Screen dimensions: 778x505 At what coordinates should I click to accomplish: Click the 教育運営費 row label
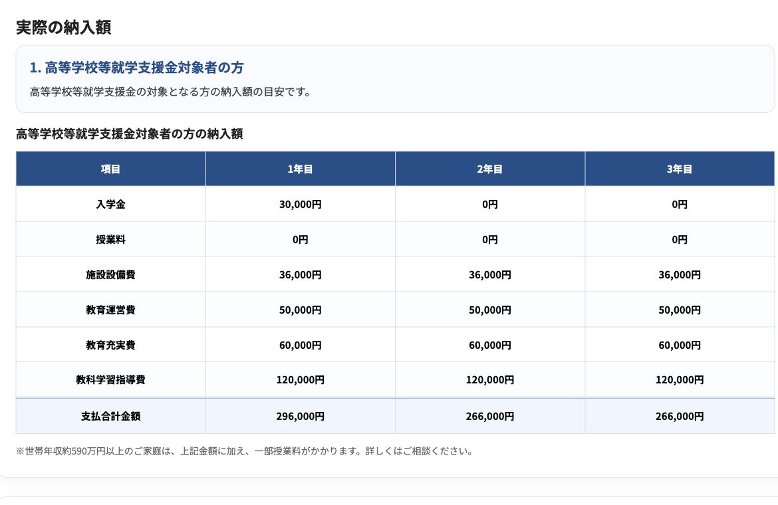[x=110, y=310]
